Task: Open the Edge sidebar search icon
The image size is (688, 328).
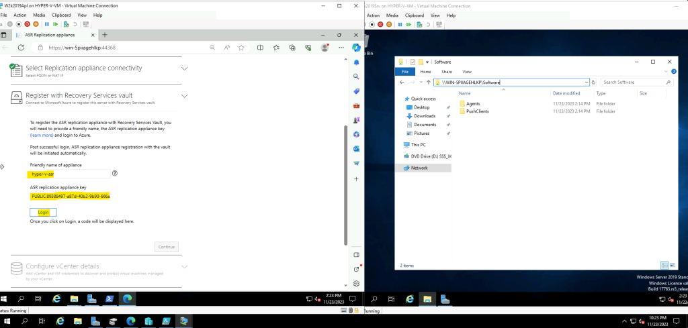Action: tap(356, 76)
